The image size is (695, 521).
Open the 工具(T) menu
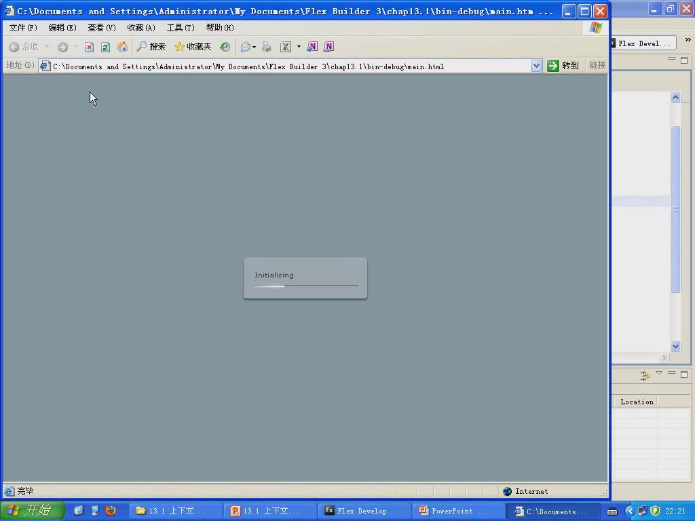point(181,28)
